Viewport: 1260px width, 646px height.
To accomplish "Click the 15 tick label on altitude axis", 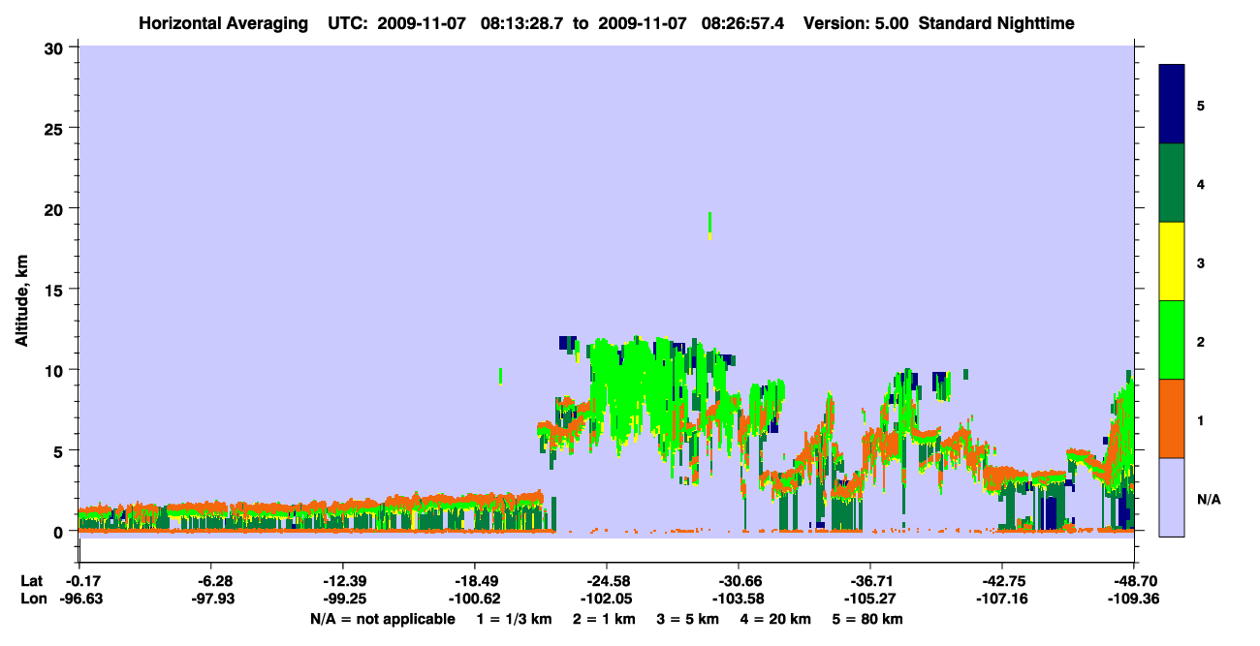I will [x=55, y=289].
